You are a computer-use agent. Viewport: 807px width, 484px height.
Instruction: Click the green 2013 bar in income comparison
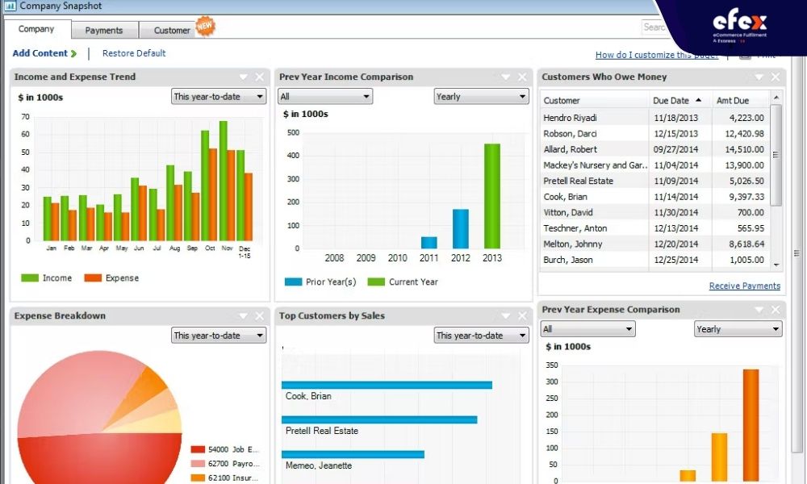tap(492, 196)
